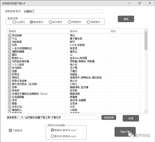Close the 全网音乐批量下载 window
Image resolution: width=155 pixels, height=142 pixels.
pyautogui.click(x=150, y=3)
